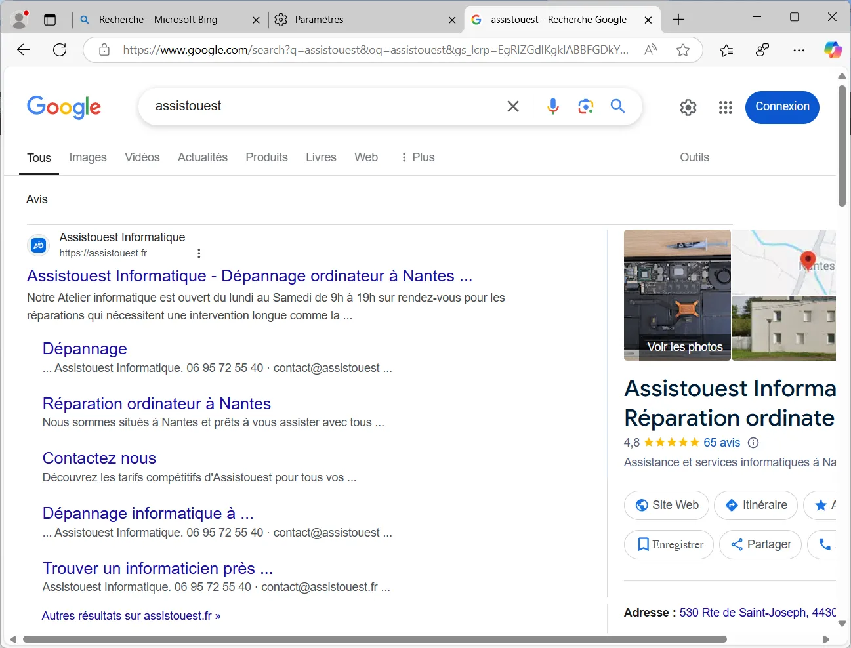Select the Livres search tab
851x648 pixels.
point(321,157)
